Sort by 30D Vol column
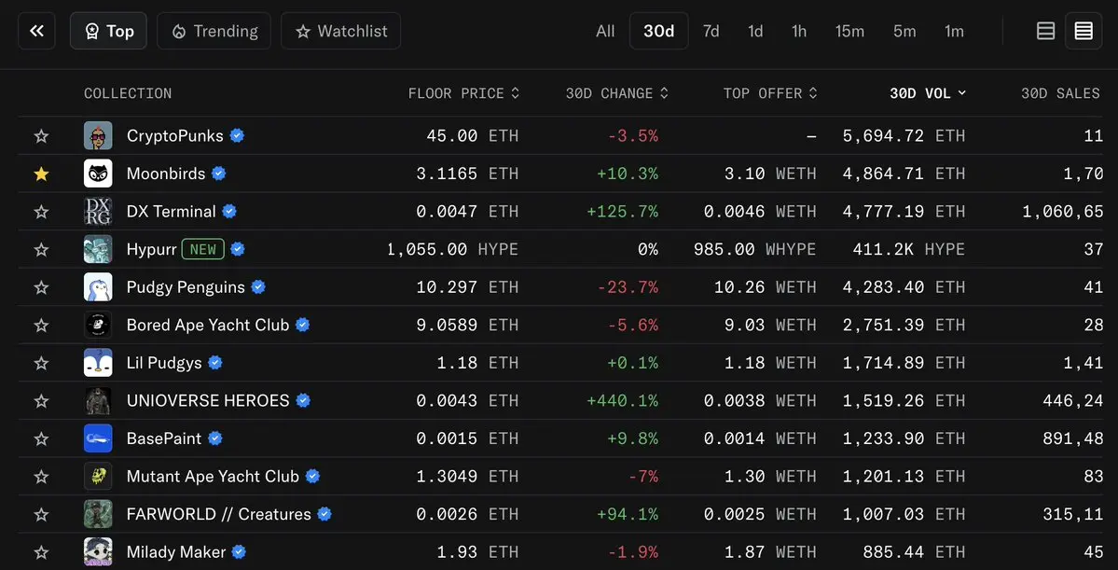The width and height of the screenshot is (1118, 570). (928, 93)
